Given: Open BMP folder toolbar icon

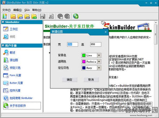Looking at the screenshot, I should tap(13, 16).
